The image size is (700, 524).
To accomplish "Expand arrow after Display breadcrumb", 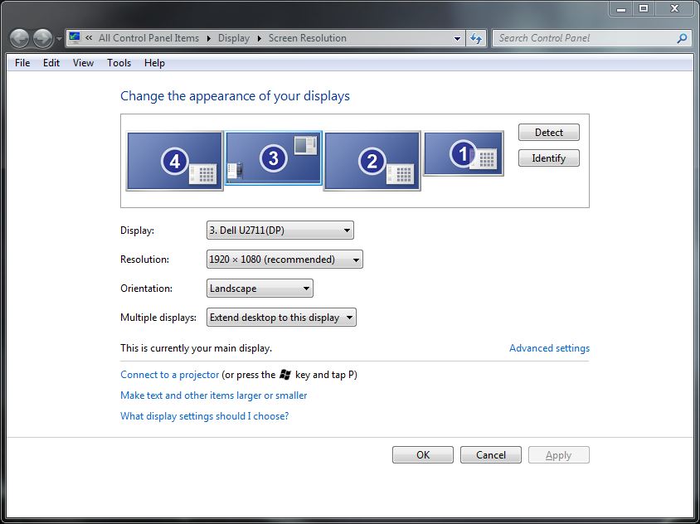I will pyautogui.click(x=259, y=38).
